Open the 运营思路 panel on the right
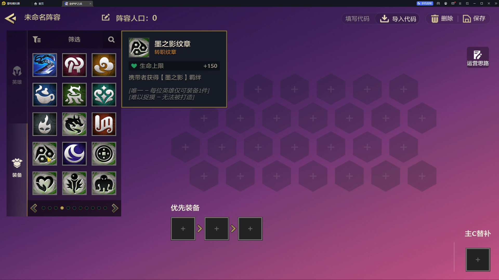 tap(478, 57)
